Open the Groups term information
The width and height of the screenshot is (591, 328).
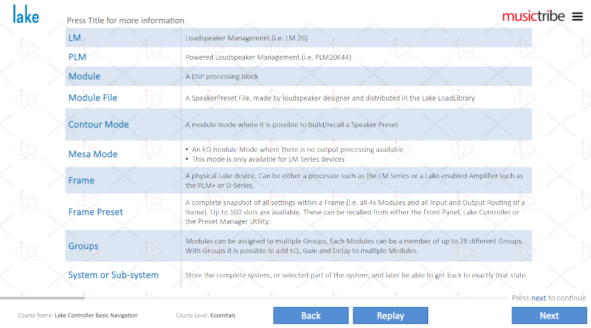coord(83,246)
